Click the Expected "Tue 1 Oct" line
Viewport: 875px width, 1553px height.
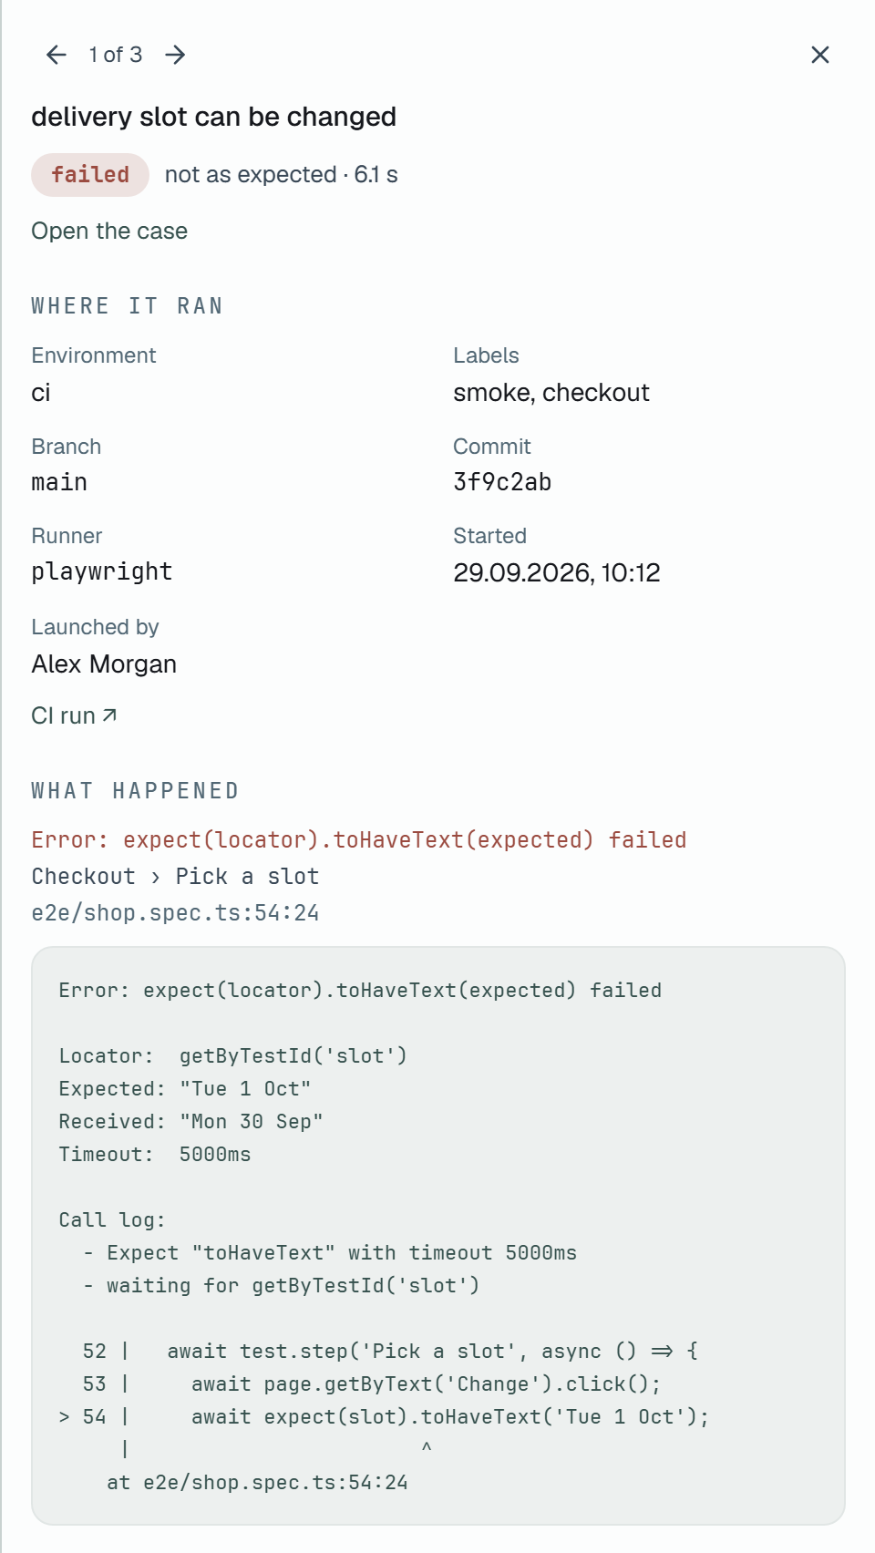[x=185, y=1089]
